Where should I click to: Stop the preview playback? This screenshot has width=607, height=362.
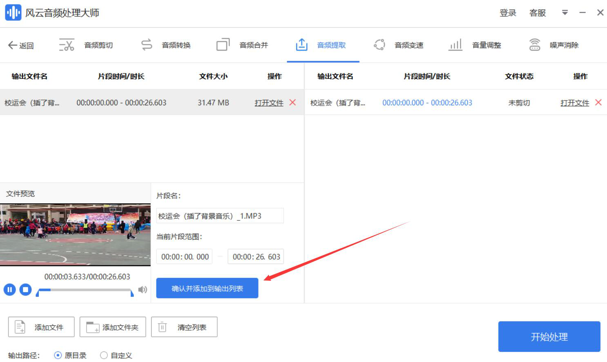[x=26, y=290]
